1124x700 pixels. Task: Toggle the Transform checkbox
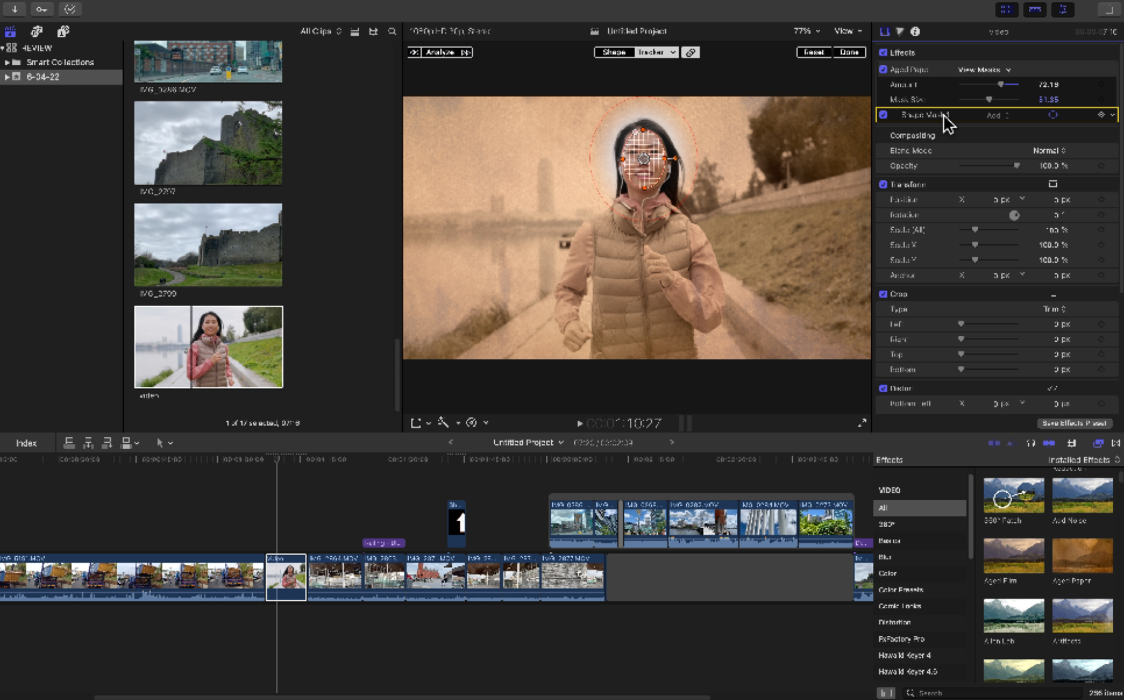point(883,184)
